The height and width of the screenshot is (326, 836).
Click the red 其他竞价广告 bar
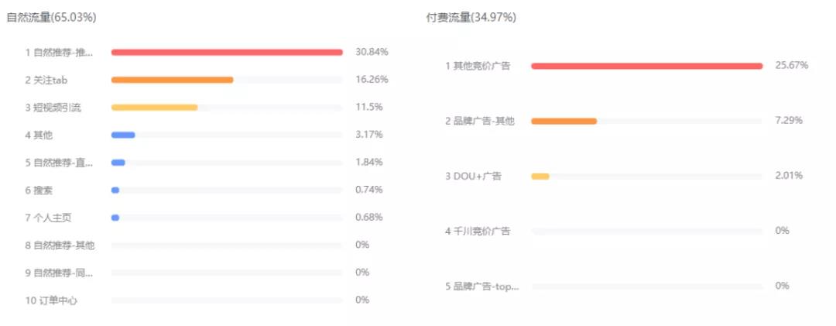click(646, 66)
